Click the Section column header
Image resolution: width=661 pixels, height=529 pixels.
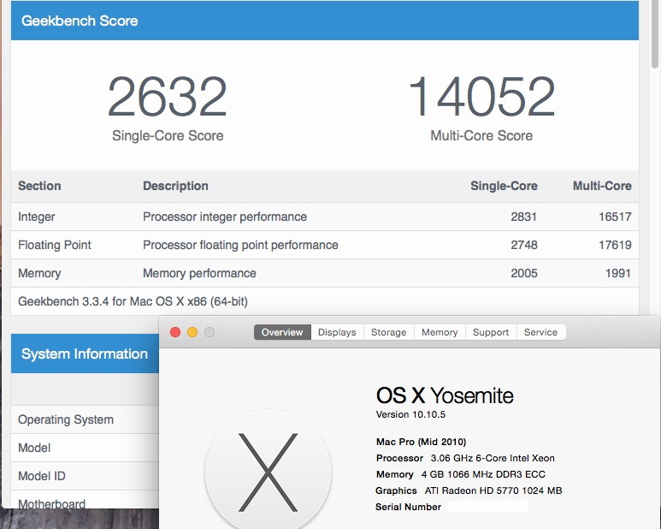tap(39, 186)
